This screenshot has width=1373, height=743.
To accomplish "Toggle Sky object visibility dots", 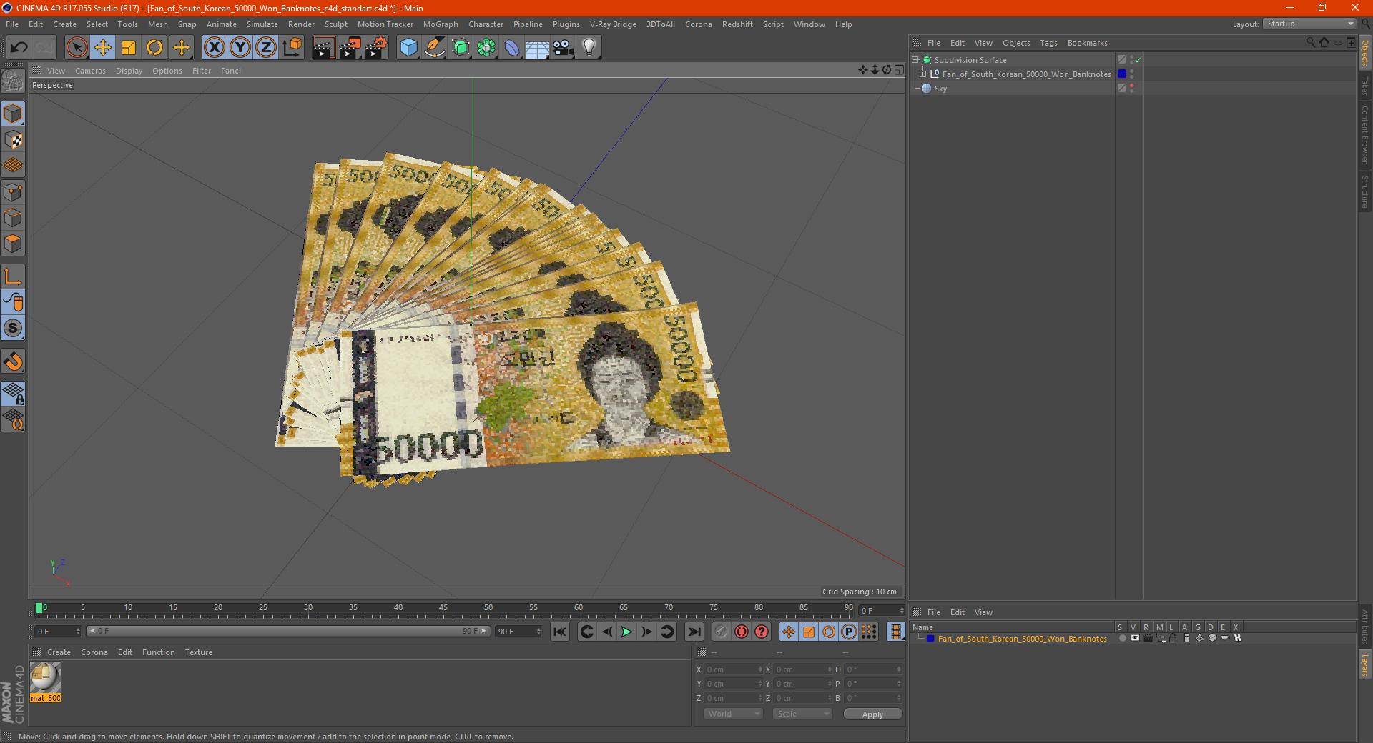I will 1132,89.
